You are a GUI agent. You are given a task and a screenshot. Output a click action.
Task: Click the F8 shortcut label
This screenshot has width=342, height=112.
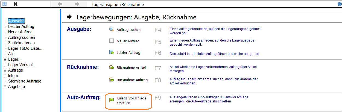click(158, 80)
